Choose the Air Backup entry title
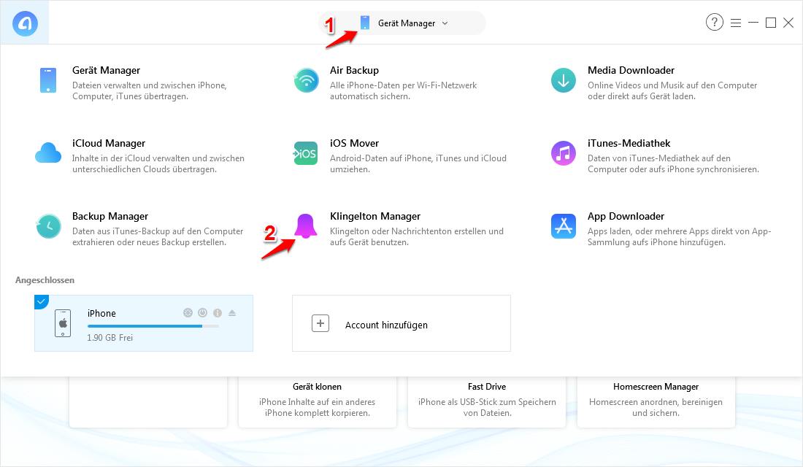Image resolution: width=803 pixels, height=467 pixels. point(354,70)
